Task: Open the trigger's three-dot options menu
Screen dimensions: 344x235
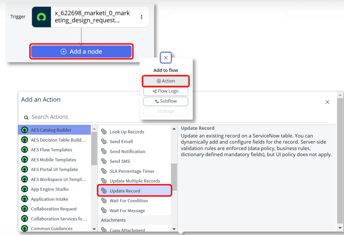Action: pos(142,17)
